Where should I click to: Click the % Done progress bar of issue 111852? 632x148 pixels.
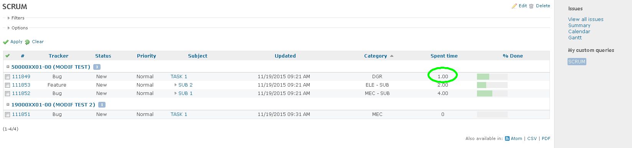point(492,93)
